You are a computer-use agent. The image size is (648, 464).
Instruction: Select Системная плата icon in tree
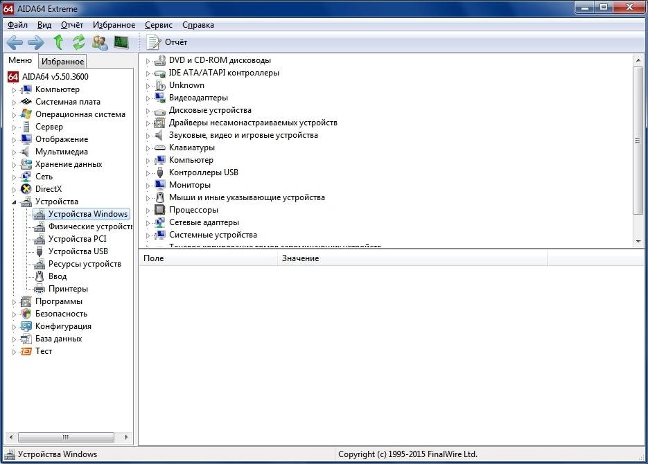(26, 102)
